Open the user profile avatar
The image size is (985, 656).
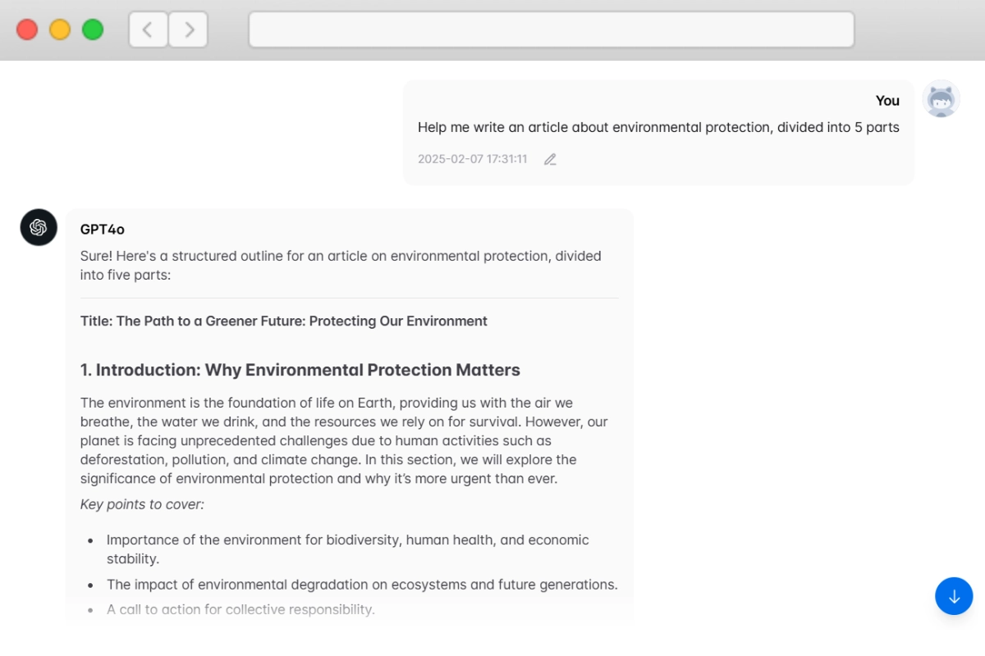point(941,99)
